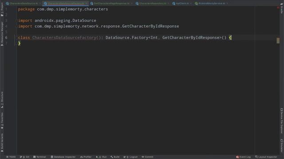Screen dimensions: 284x159
Task: Open the Gradle tool window
Action: click(x=282, y=8)
